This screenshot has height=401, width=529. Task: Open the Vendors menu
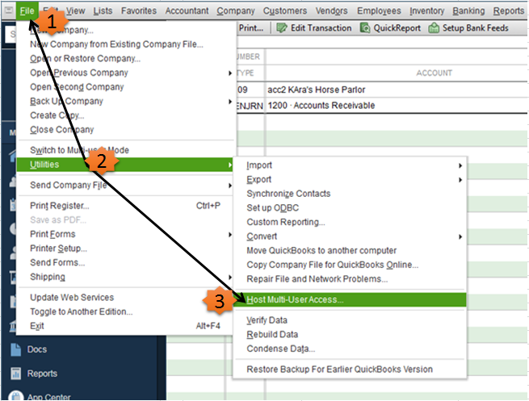click(x=331, y=10)
